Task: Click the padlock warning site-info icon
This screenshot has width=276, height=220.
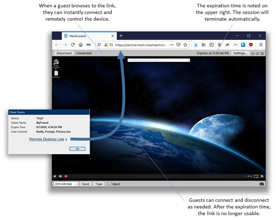Action: (x=106, y=45)
